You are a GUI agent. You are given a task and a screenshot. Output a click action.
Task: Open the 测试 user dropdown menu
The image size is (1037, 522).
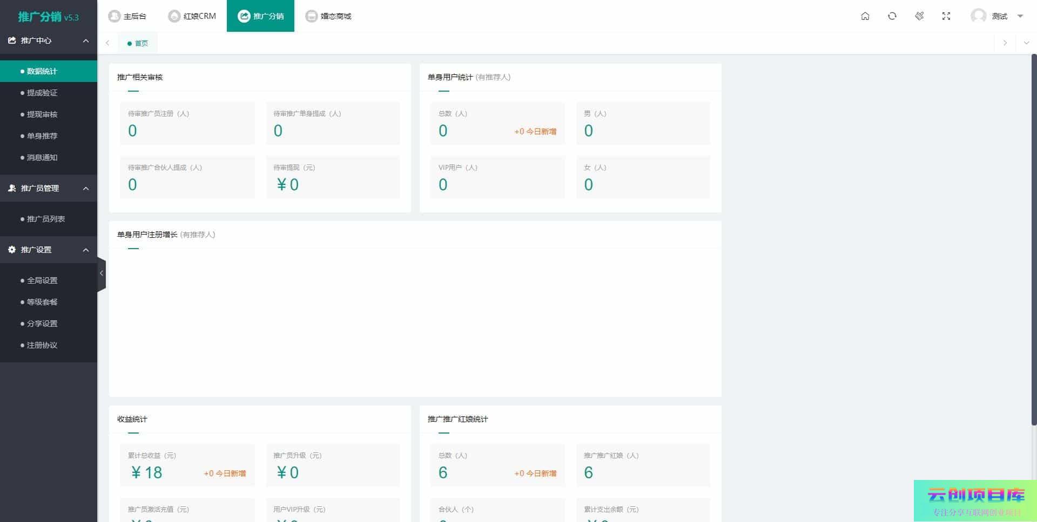pyautogui.click(x=1020, y=16)
